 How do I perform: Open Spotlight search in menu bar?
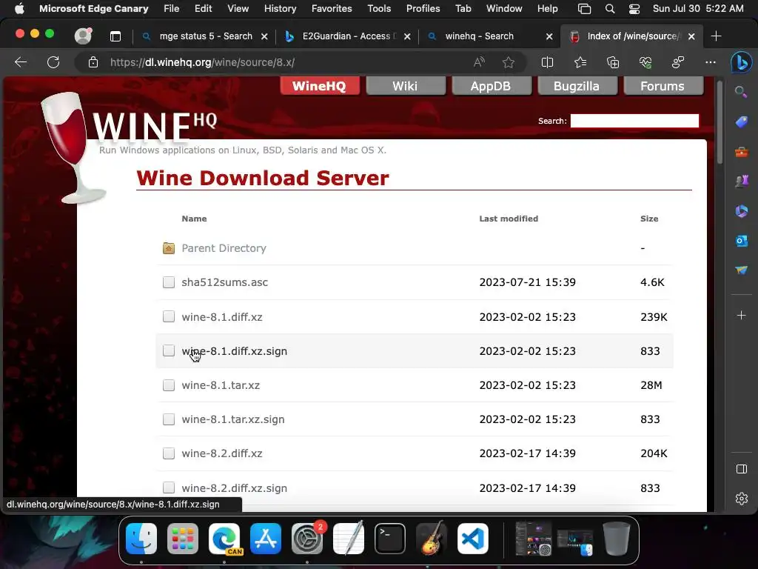click(610, 9)
